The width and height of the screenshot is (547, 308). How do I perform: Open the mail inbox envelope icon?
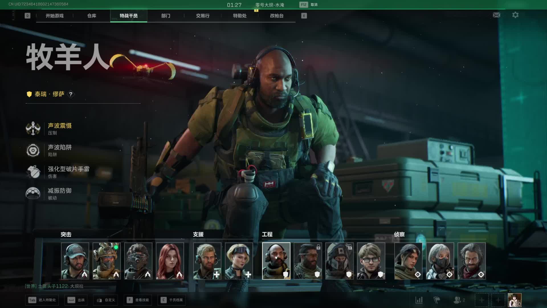496,15
